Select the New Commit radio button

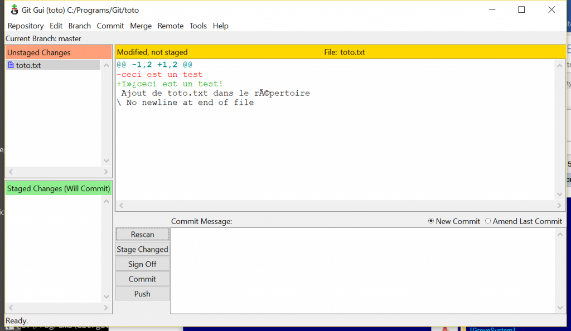tap(431, 221)
